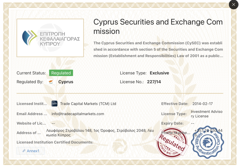Click the CySEC logo image
The image size is (239, 167).
tap(50, 38)
